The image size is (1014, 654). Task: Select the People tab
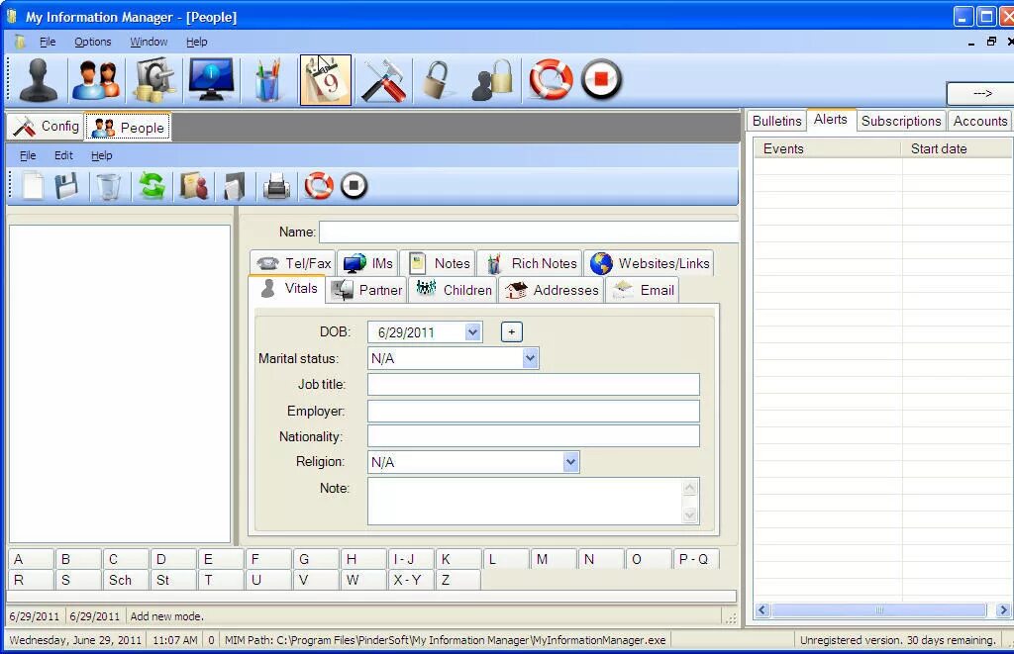click(x=128, y=128)
